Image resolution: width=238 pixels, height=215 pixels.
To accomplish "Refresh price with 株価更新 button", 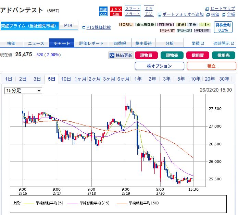I will pos(121,55).
